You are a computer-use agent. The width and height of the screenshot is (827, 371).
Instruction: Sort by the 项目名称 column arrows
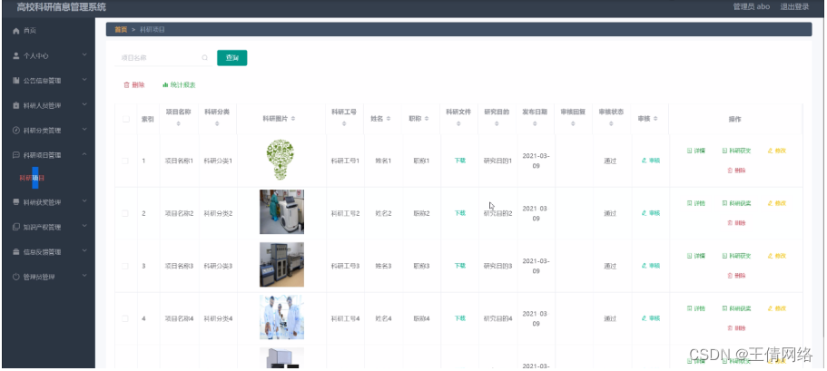tap(178, 123)
